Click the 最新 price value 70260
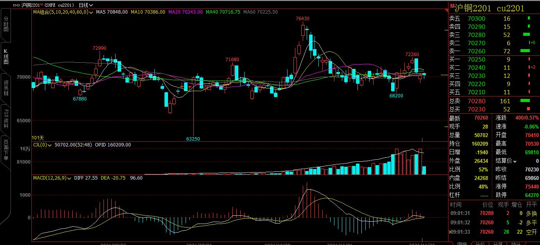 [x=481, y=118]
